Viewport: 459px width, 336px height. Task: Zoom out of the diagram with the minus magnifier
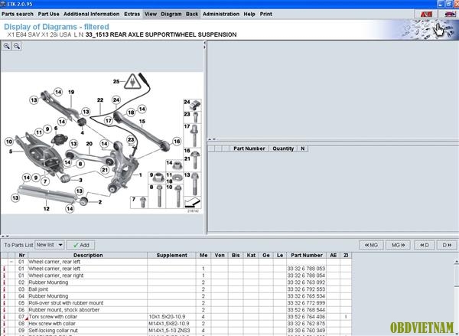click(x=17, y=46)
